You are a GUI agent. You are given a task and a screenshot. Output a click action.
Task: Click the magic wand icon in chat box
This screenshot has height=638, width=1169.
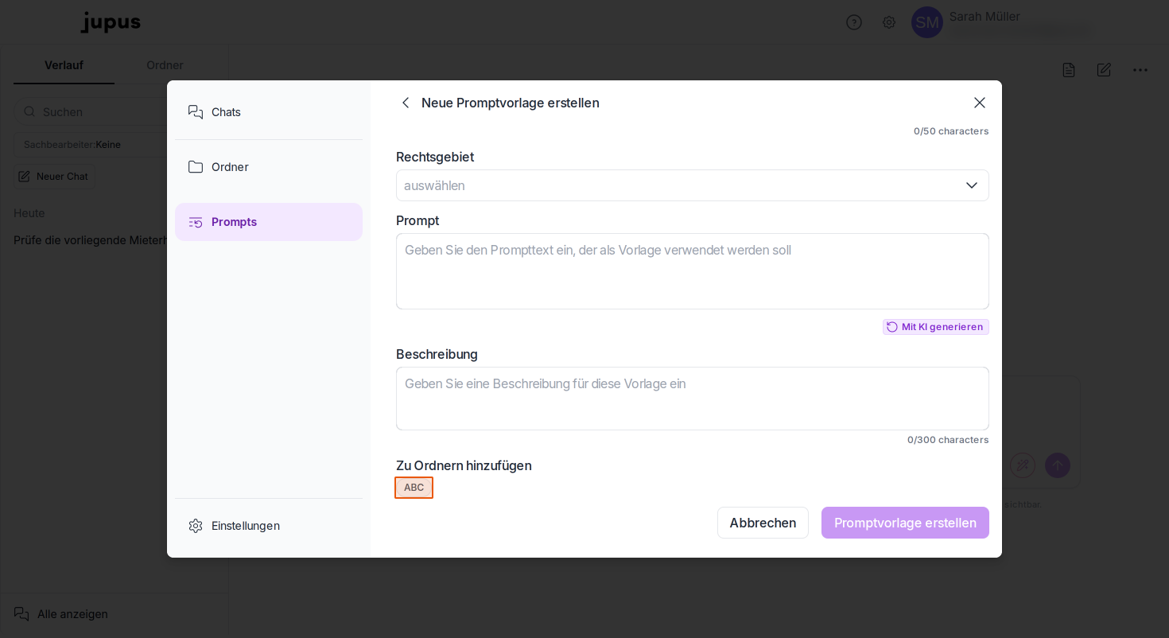point(1023,465)
